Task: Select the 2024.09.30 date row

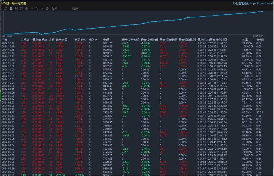Action: point(8,86)
